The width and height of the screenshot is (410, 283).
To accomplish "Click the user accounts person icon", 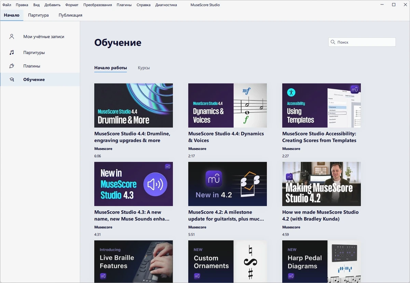I will coord(12,36).
